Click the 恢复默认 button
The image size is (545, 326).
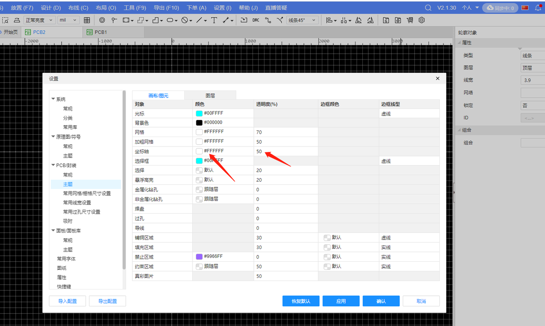point(301,301)
